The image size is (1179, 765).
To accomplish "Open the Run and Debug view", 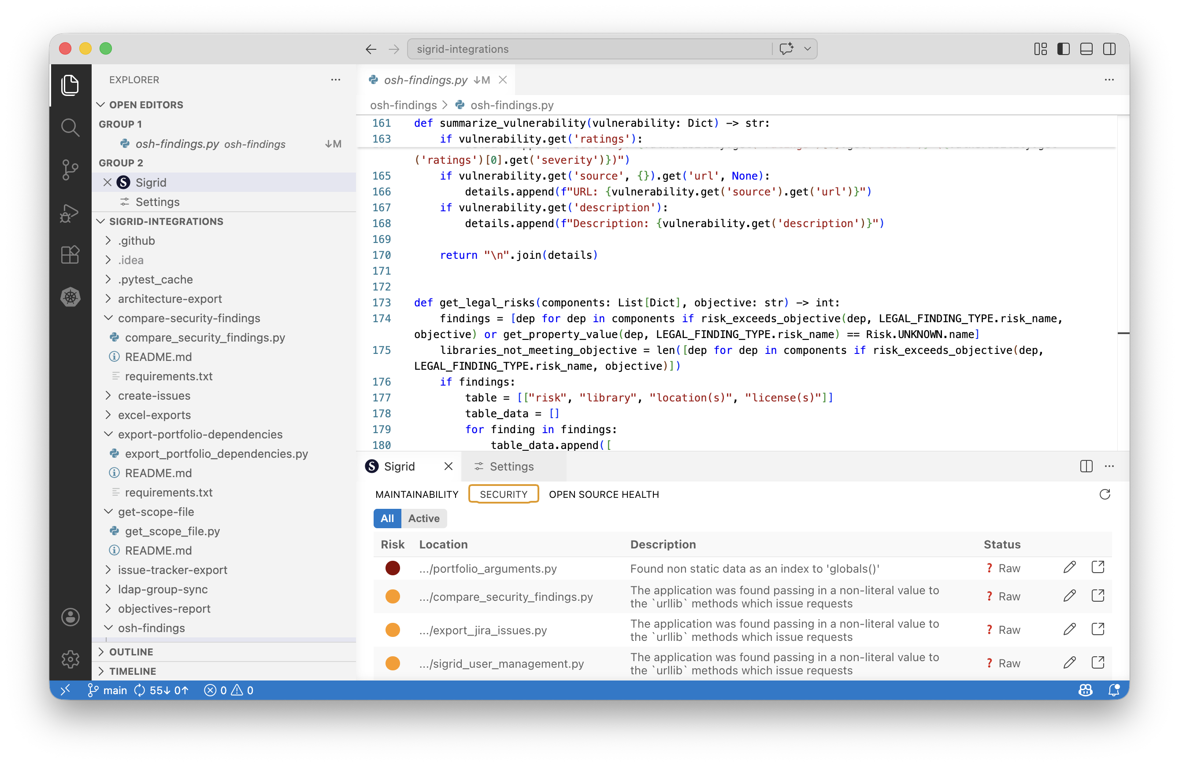I will (70, 213).
